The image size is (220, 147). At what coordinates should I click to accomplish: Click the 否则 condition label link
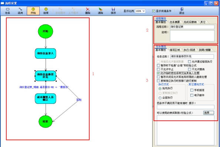[79, 100]
